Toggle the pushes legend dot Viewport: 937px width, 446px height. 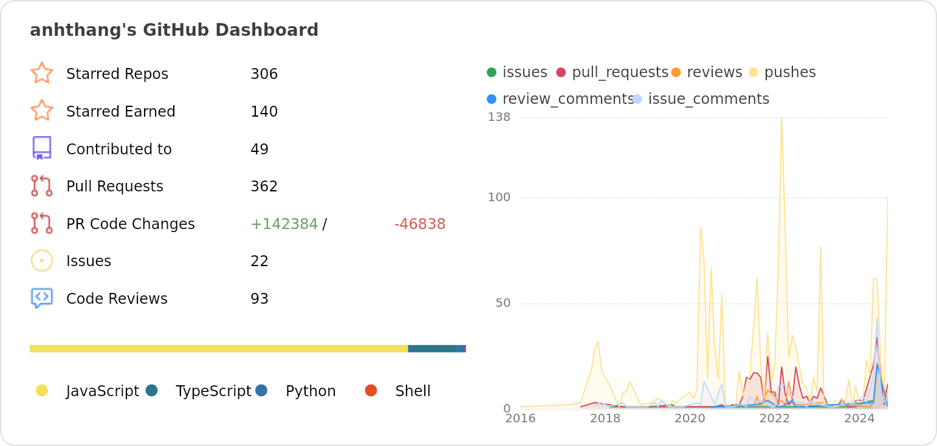[x=753, y=72]
